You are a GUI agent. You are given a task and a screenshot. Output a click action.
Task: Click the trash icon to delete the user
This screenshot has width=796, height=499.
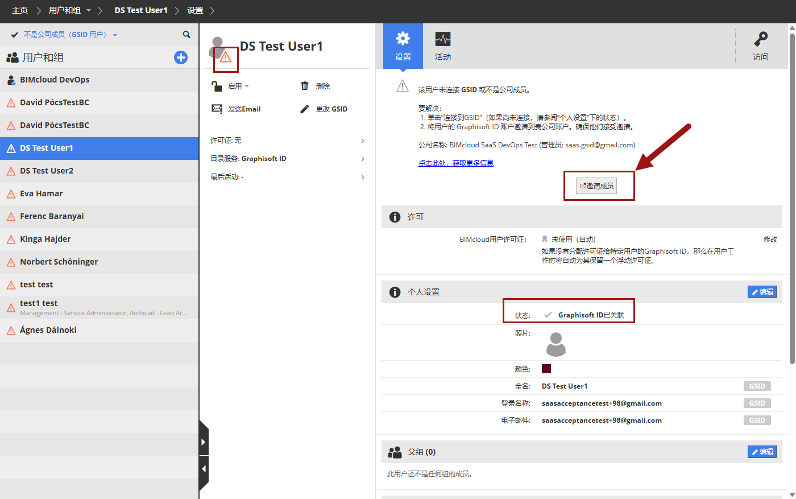(x=305, y=86)
